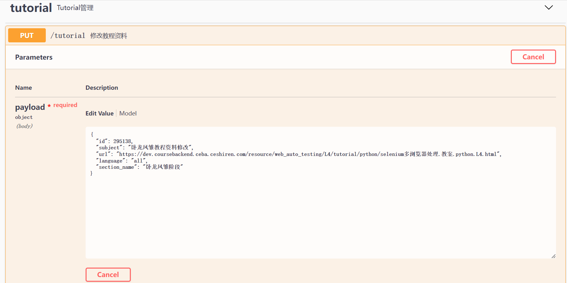Click the orange PUT method badge
Screen dimensions: 567x283
tap(27, 35)
